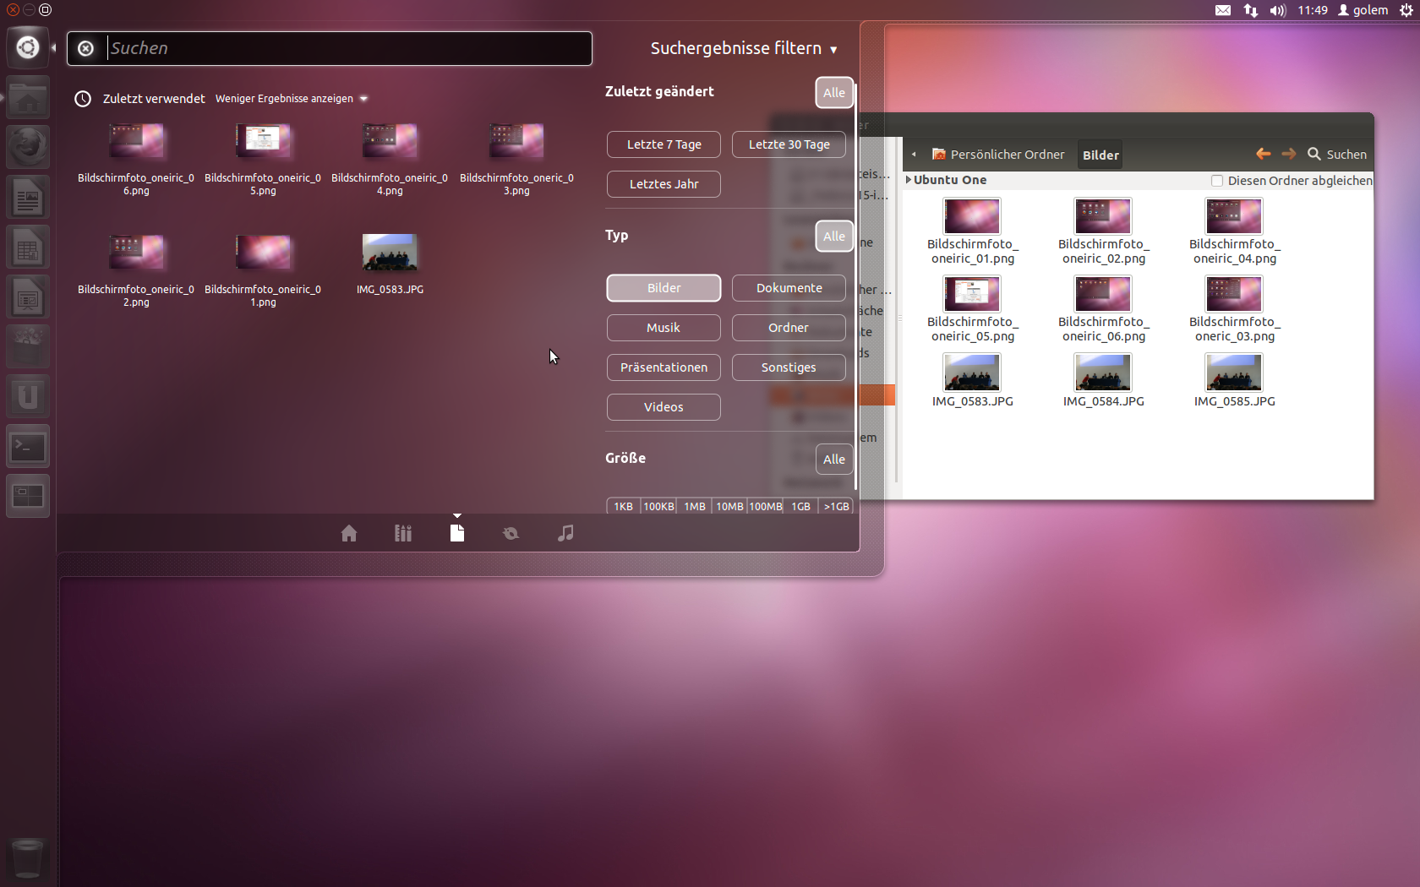Toggle the "Bilder" type filter
1420x887 pixels.
[x=663, y=287]
